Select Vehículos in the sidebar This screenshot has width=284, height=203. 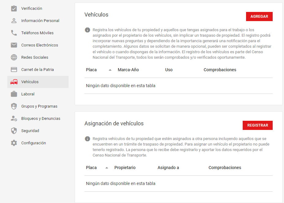point(30,82)
